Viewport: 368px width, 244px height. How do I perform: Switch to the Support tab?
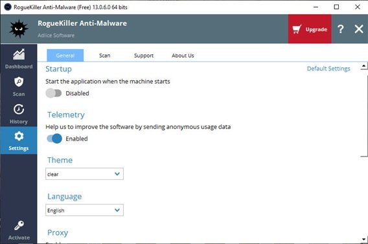click(x=144, y=56)
